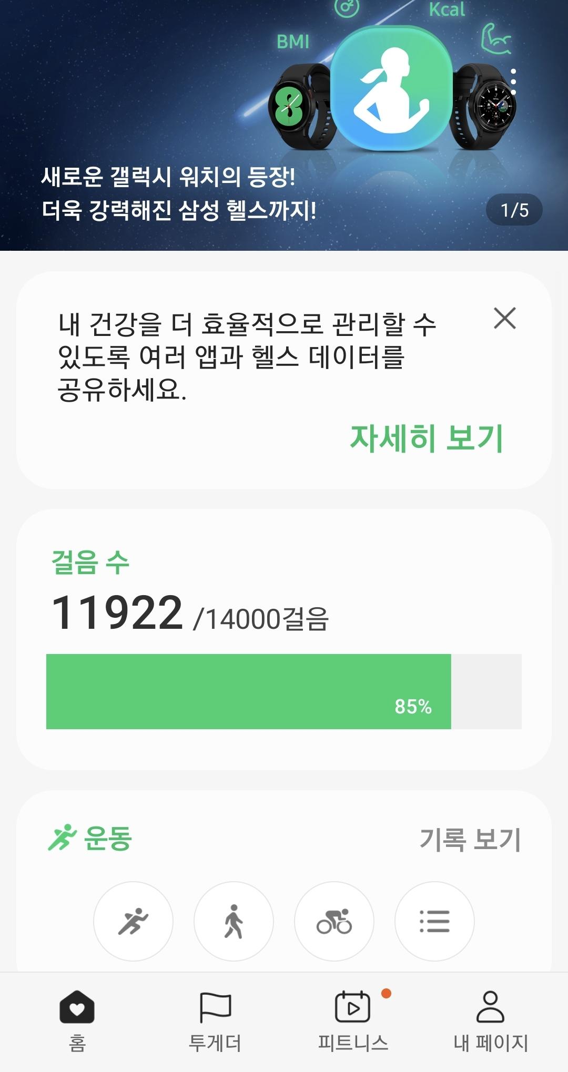Viewport: 568px width, 1072px height.
Task: Tap the 1/5 banner page indicator
Action: 514,210
